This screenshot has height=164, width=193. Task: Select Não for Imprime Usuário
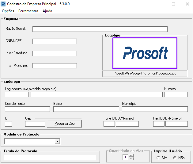tap(175, 158)
